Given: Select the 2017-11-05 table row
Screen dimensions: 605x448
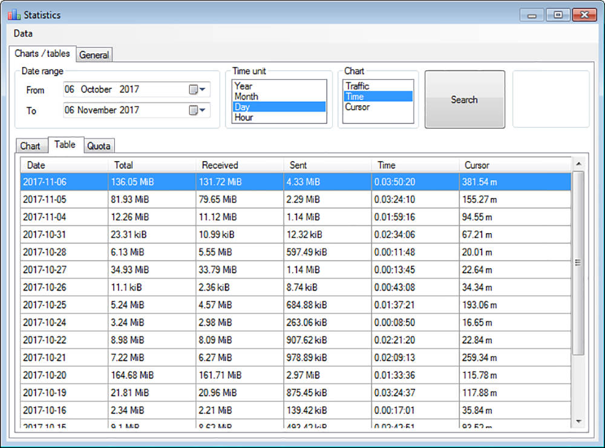Looking at the screenshot, I should [x=295, y=199].
